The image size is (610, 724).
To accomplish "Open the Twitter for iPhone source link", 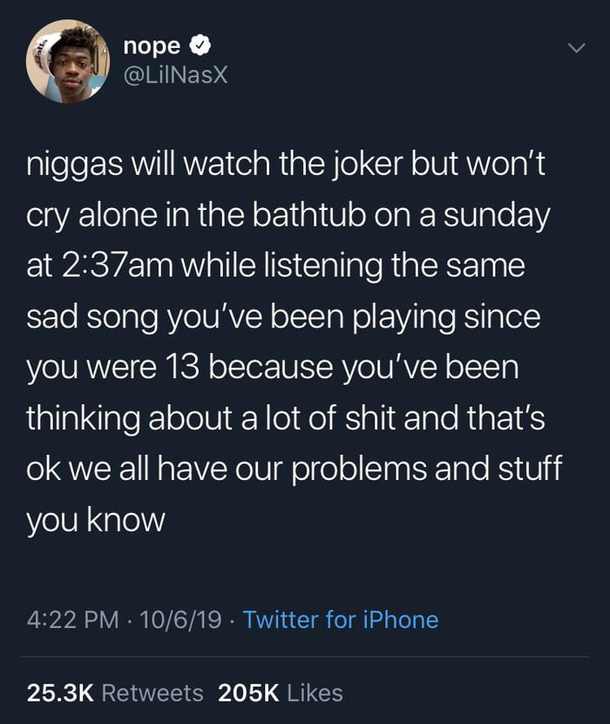I will (341, 619).
